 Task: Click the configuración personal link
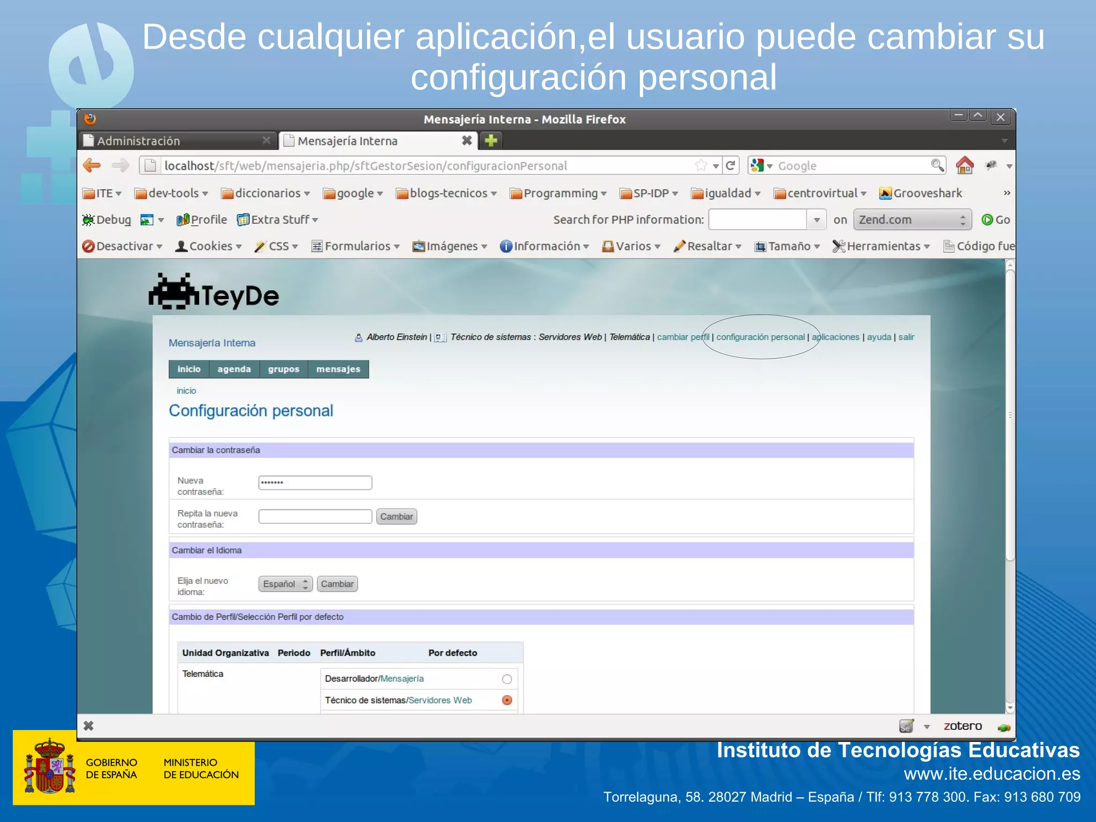coord(760,337)
